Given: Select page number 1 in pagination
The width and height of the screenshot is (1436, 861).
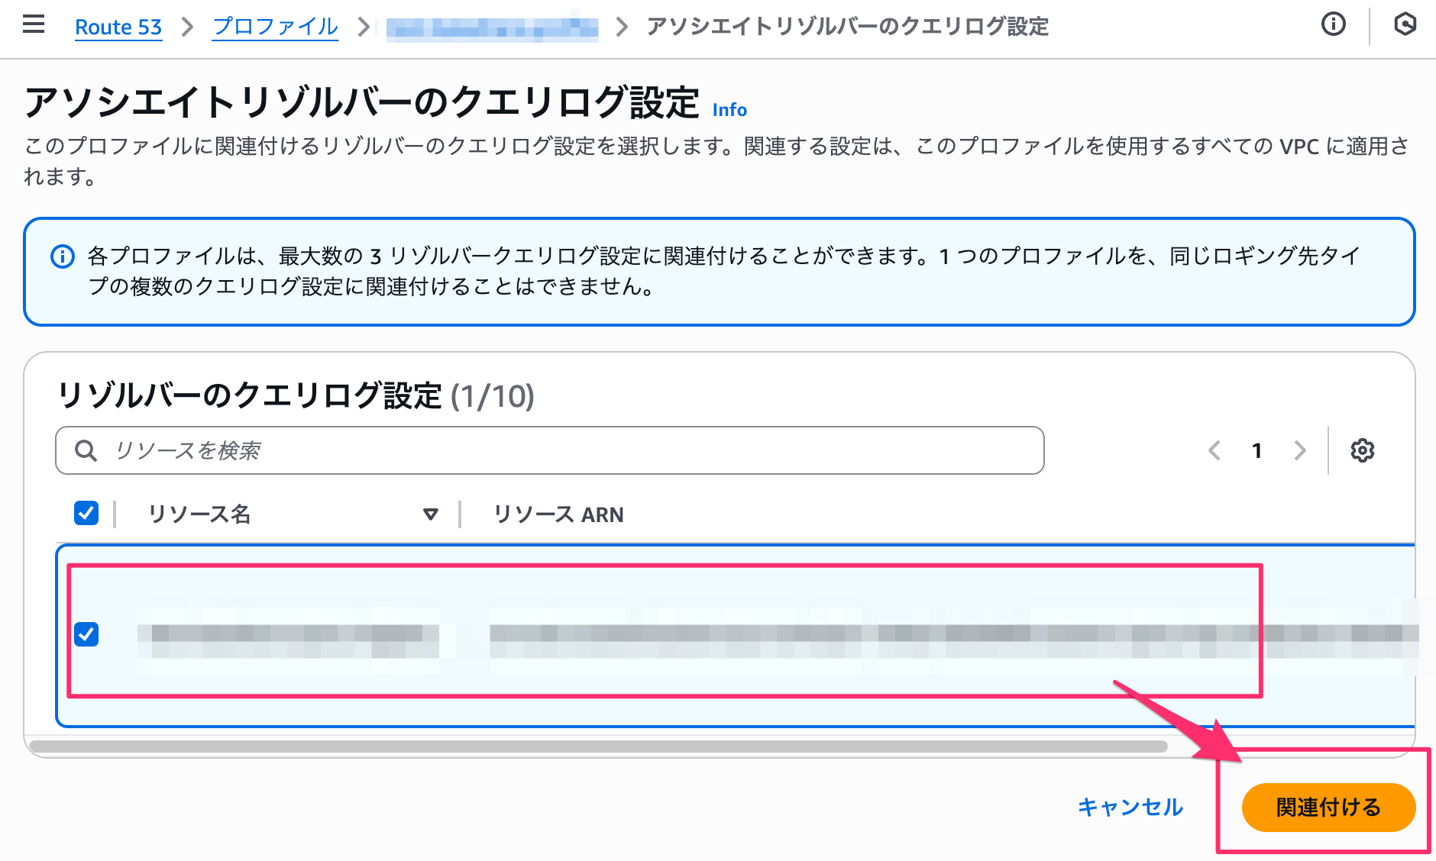Looking at the screenshot, I should (1256, 450).
